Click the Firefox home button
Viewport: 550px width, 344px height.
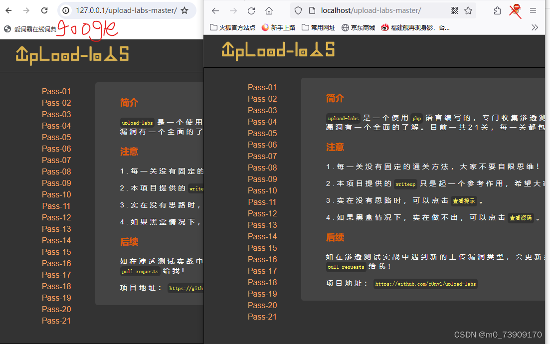[269, 10]
